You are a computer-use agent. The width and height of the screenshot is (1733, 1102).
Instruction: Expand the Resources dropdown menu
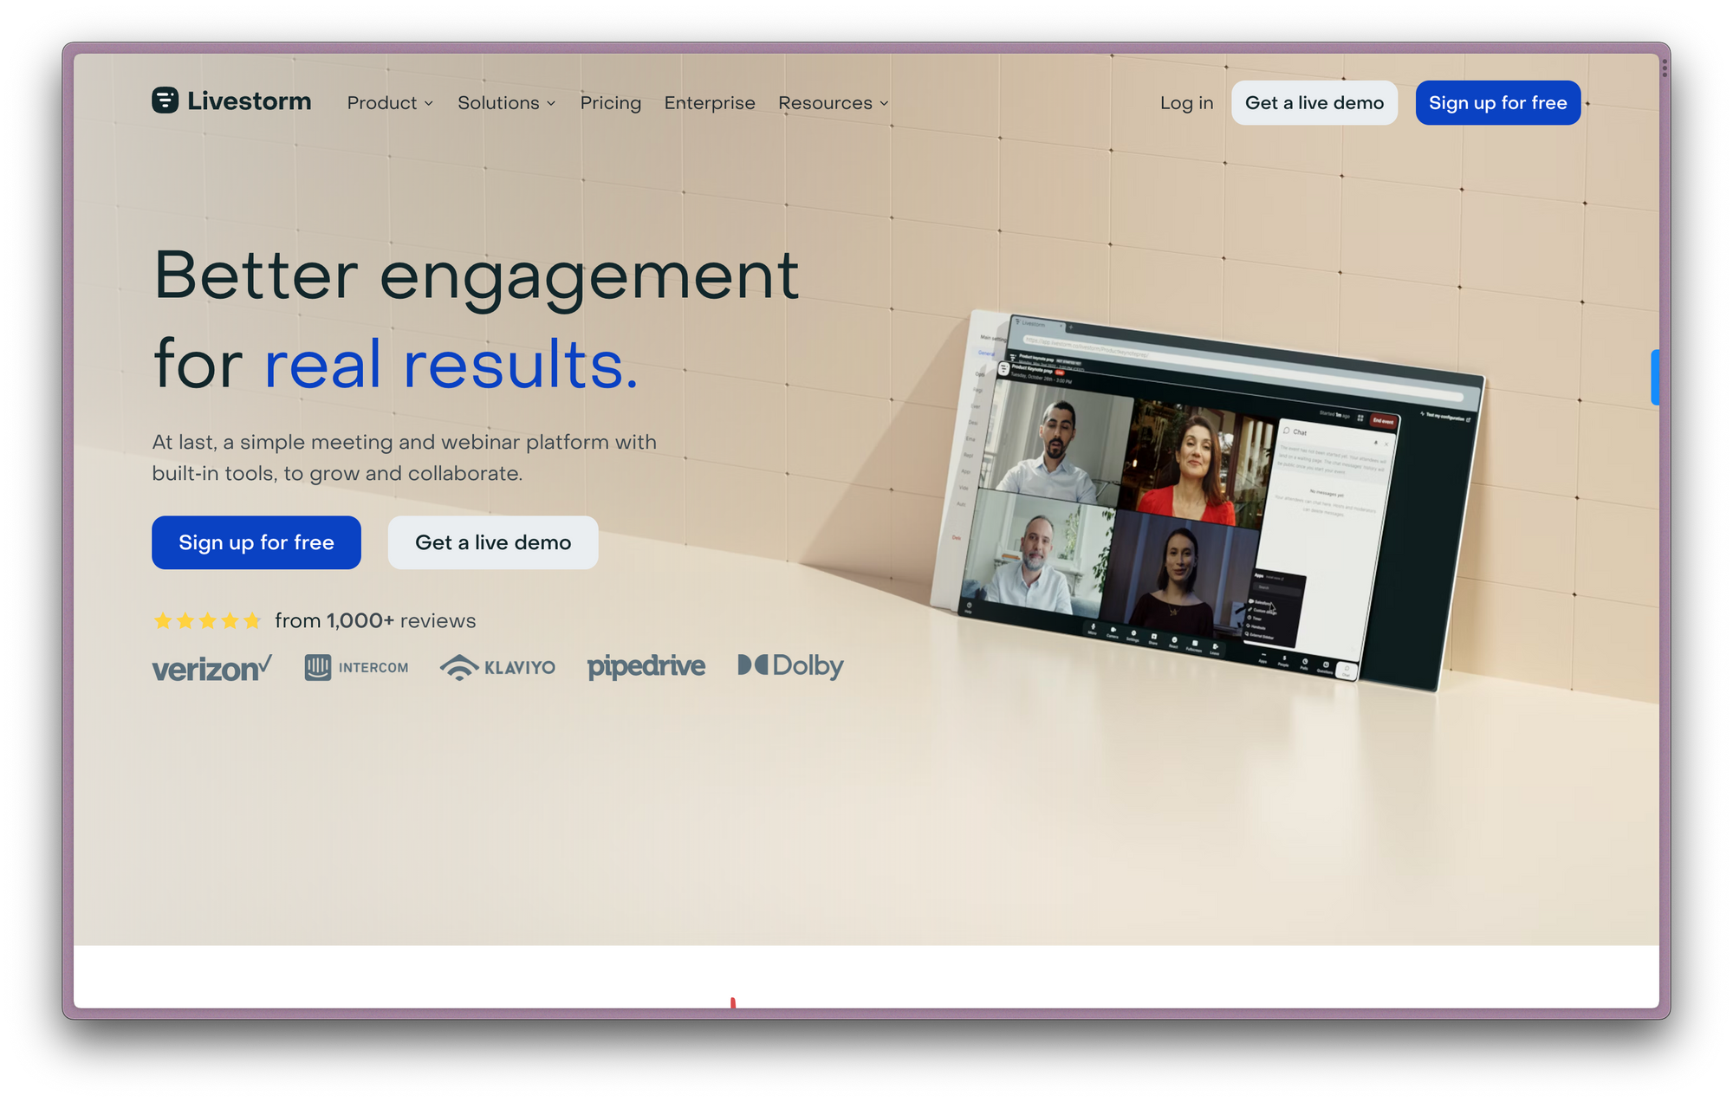(x=833, y=102)
